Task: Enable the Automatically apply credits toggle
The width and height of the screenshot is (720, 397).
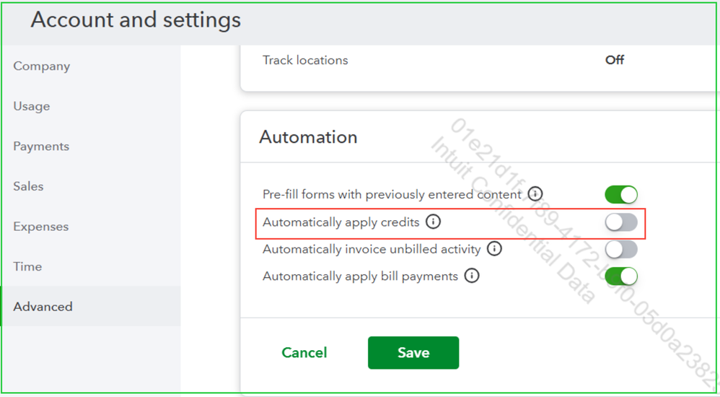Action: click(x=621, y=222)
